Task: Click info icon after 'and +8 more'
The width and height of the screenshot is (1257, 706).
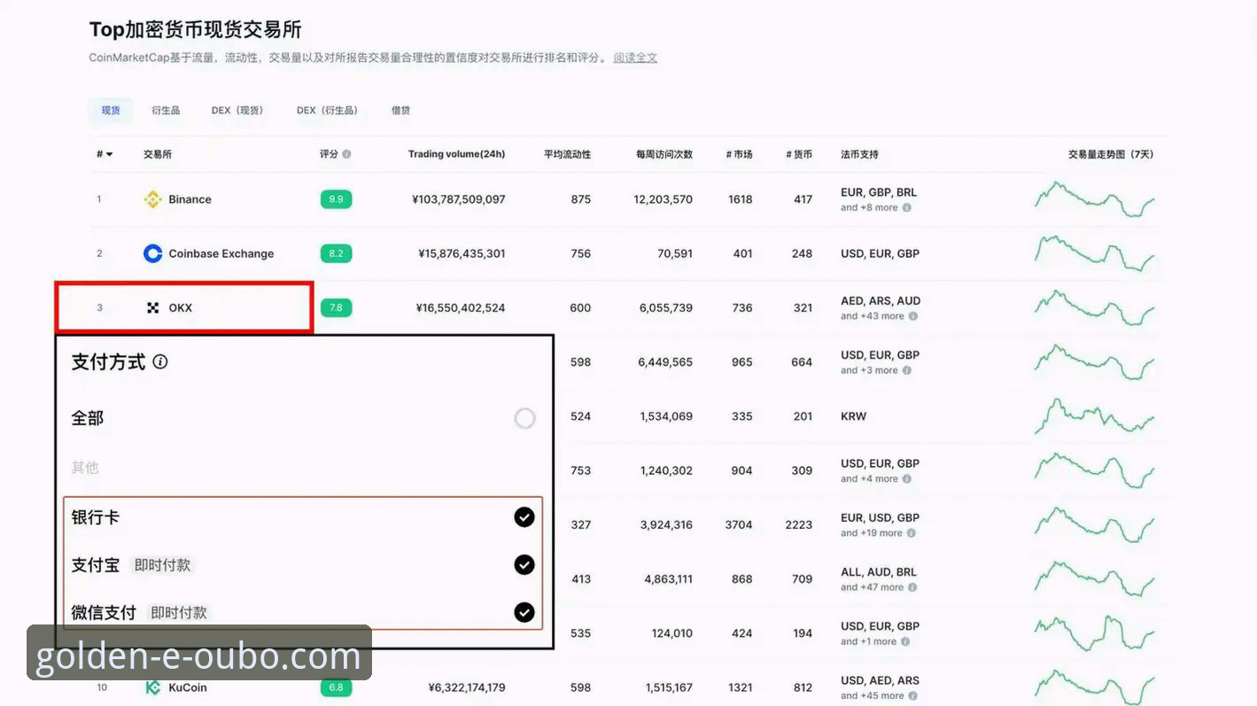Action: tap(906, 207)
